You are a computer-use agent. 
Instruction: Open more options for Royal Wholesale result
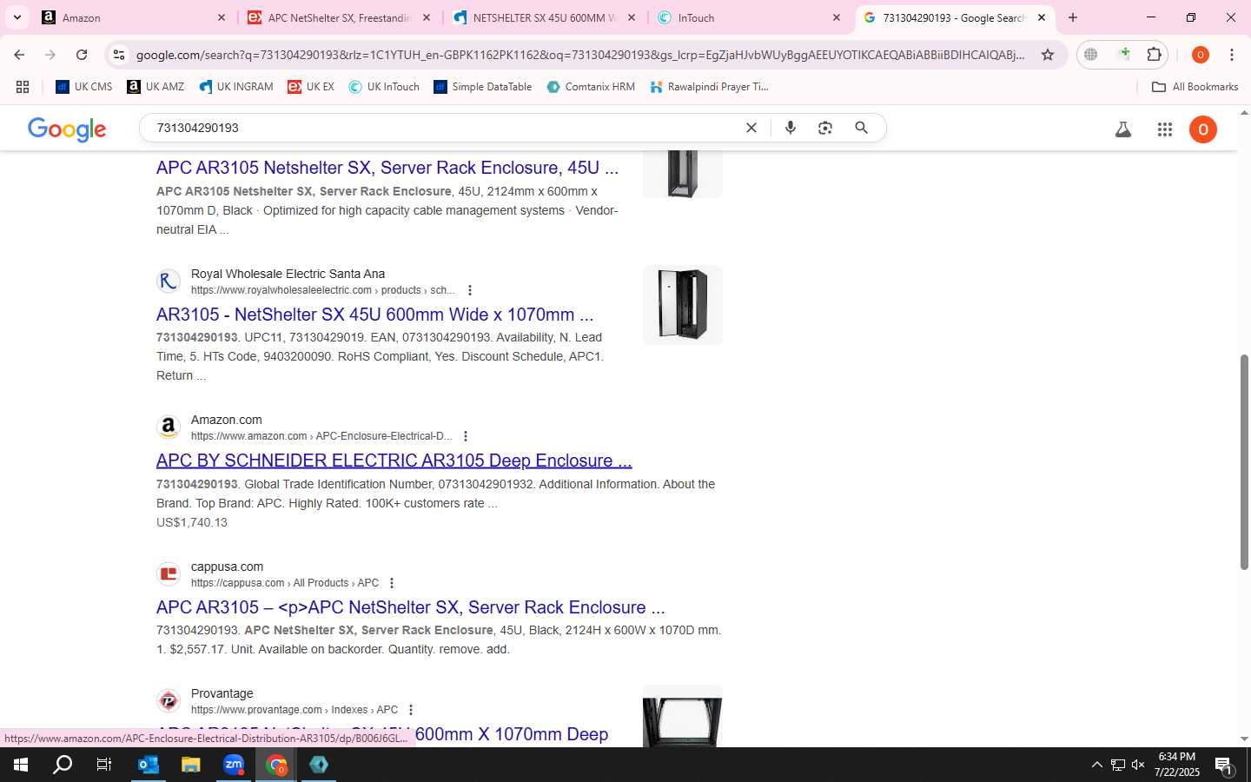point(470,290)
